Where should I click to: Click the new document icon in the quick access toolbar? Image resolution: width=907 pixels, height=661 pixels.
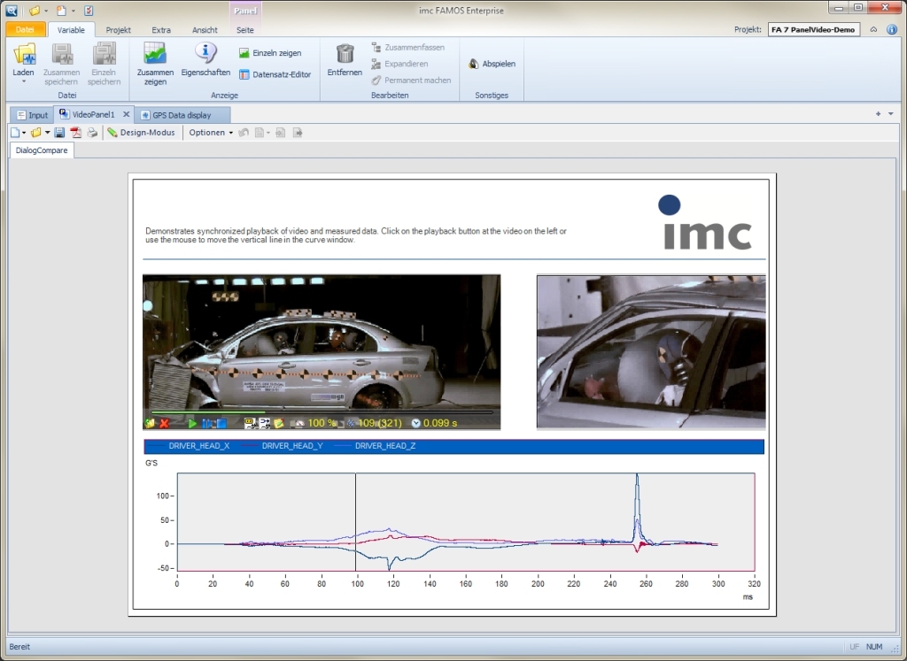tap(61, 11)
